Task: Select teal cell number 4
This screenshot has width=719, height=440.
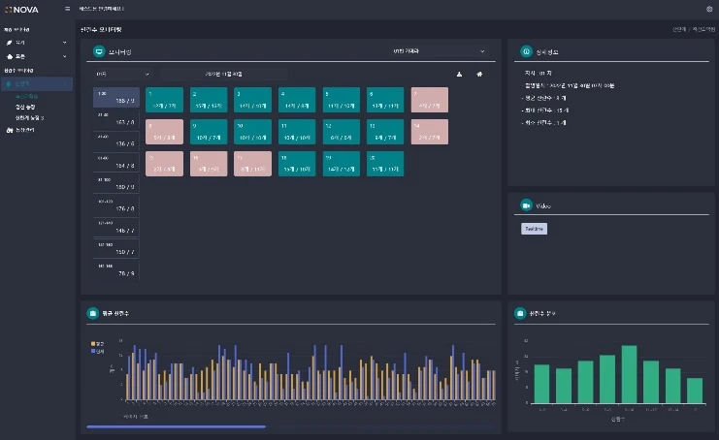Action: tap(297, 100)
